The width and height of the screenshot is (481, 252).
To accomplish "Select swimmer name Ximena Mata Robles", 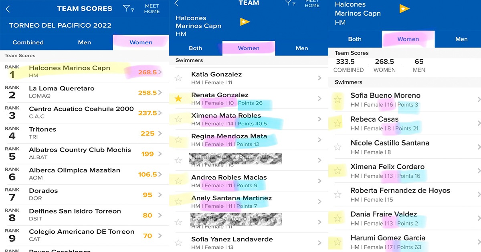I will coord(226,116).
